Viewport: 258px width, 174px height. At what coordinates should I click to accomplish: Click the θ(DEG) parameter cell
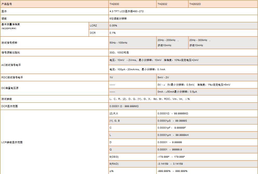[x=133, y=157]
